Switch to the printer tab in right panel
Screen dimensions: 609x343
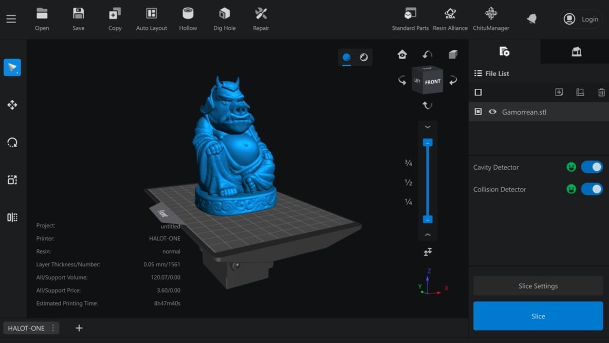click(x=576, y=51)
